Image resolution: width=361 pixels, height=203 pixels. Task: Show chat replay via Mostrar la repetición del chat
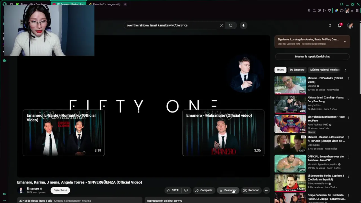pos(312,56)
